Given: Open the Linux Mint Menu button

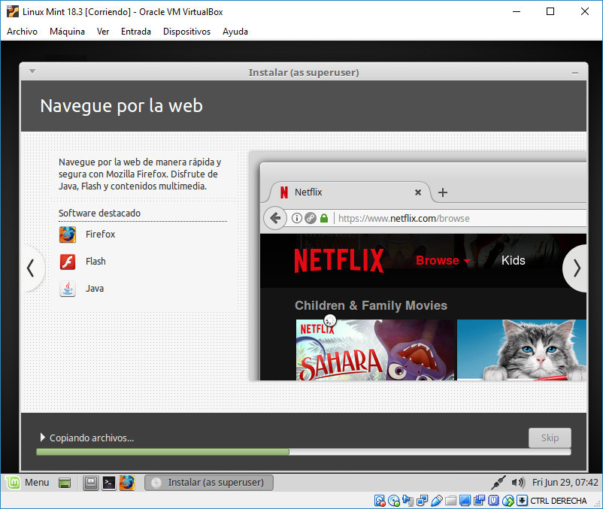Looking at the screenshot, I should coord(28,483).
